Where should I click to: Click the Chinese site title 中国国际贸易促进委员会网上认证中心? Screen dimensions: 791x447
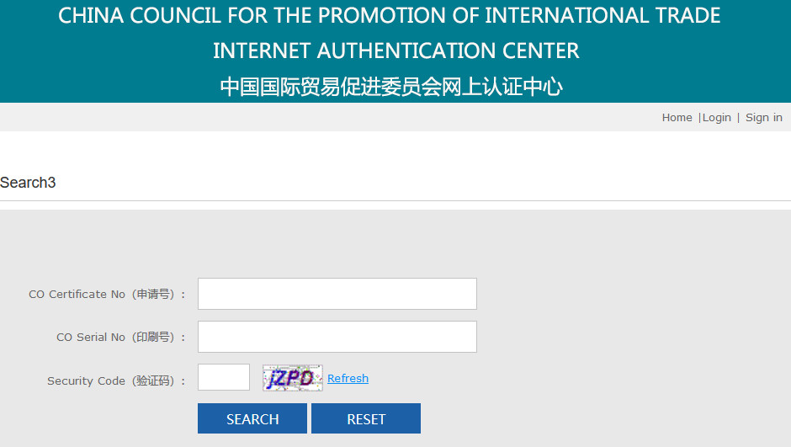[x=391, y=86]
